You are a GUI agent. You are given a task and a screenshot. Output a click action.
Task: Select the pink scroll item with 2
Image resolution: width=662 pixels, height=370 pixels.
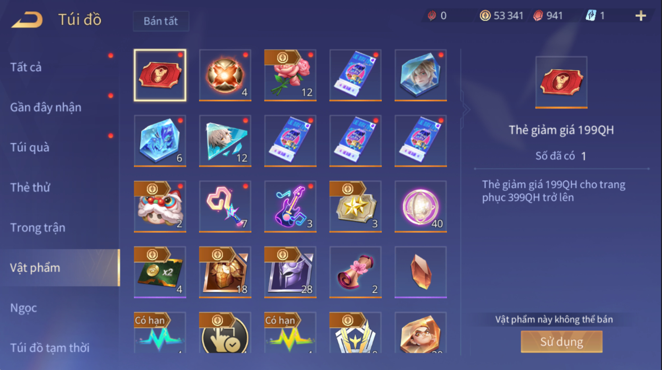click(355, 272)
